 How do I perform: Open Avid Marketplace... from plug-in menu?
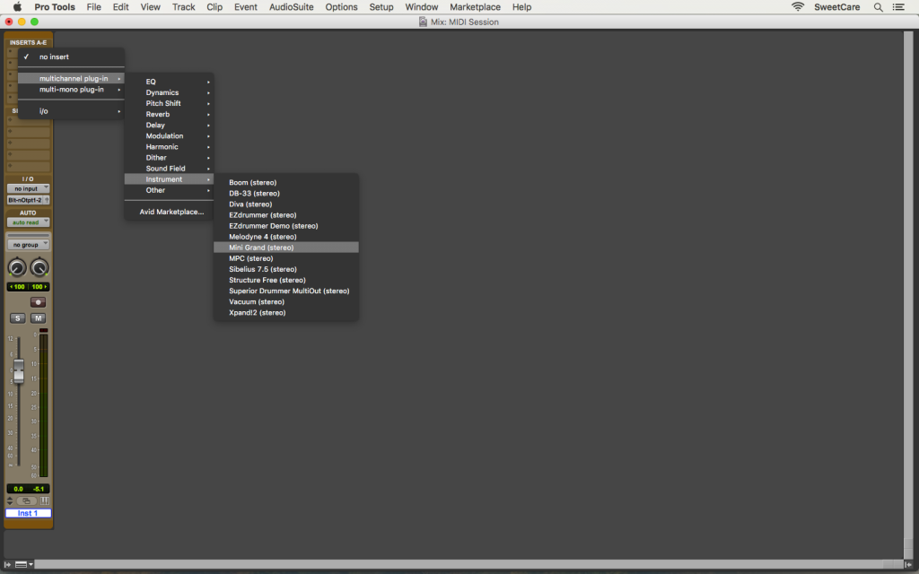[x=171, y=212]
